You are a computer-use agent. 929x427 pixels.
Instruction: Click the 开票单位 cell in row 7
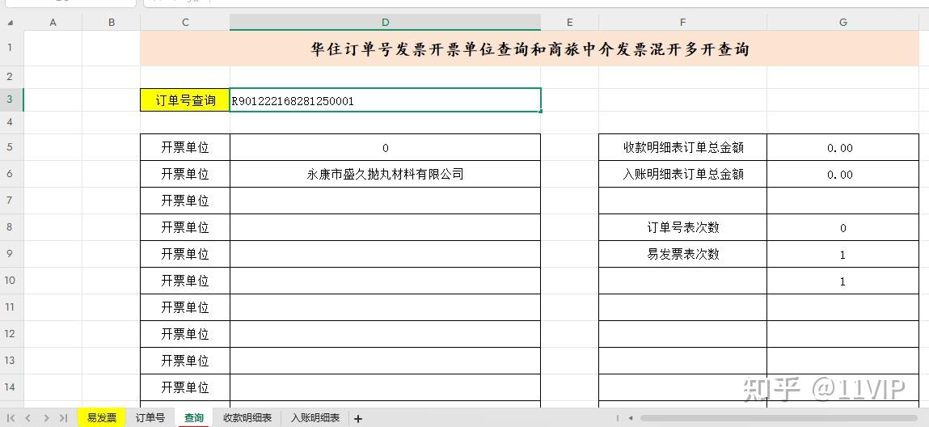[x=185, y=201]
